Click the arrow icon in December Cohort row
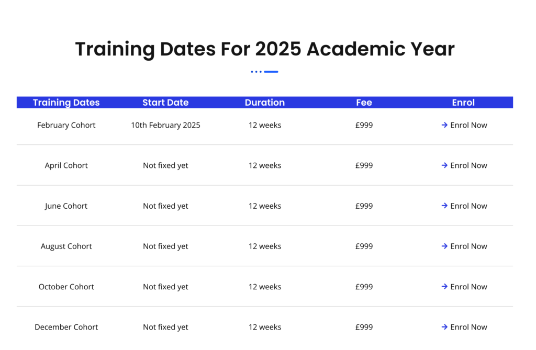The image size is (536, 350). tap(444, 327)
